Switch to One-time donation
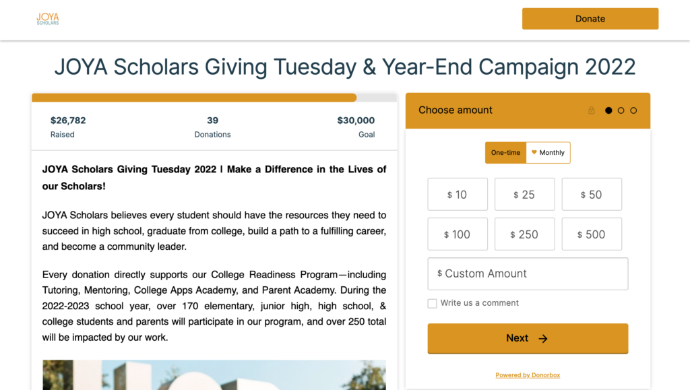Viewport: 690px width, 390px height. click(505, 152)
